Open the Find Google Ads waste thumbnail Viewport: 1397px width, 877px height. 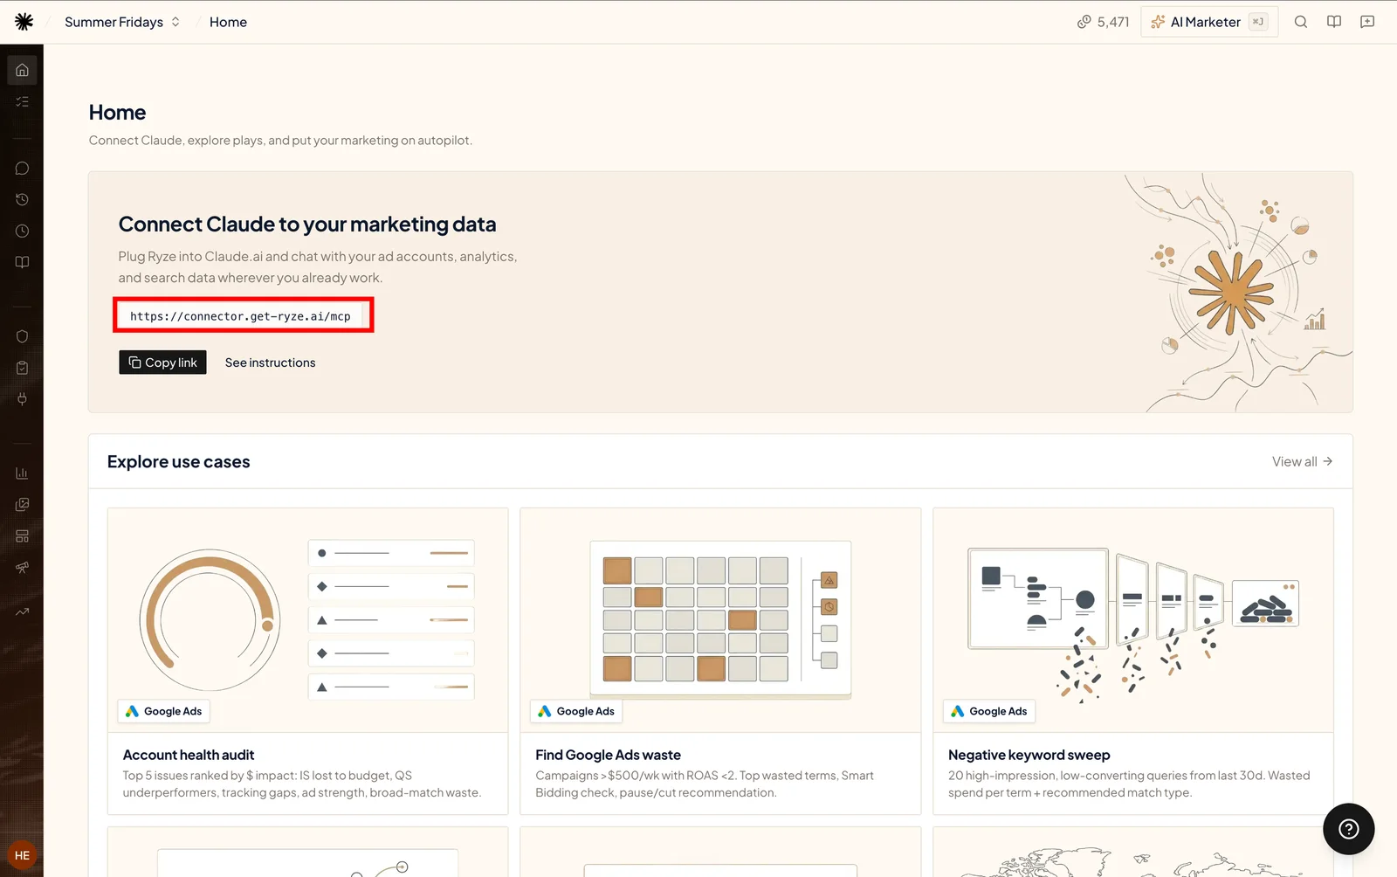tap(720, 620)
